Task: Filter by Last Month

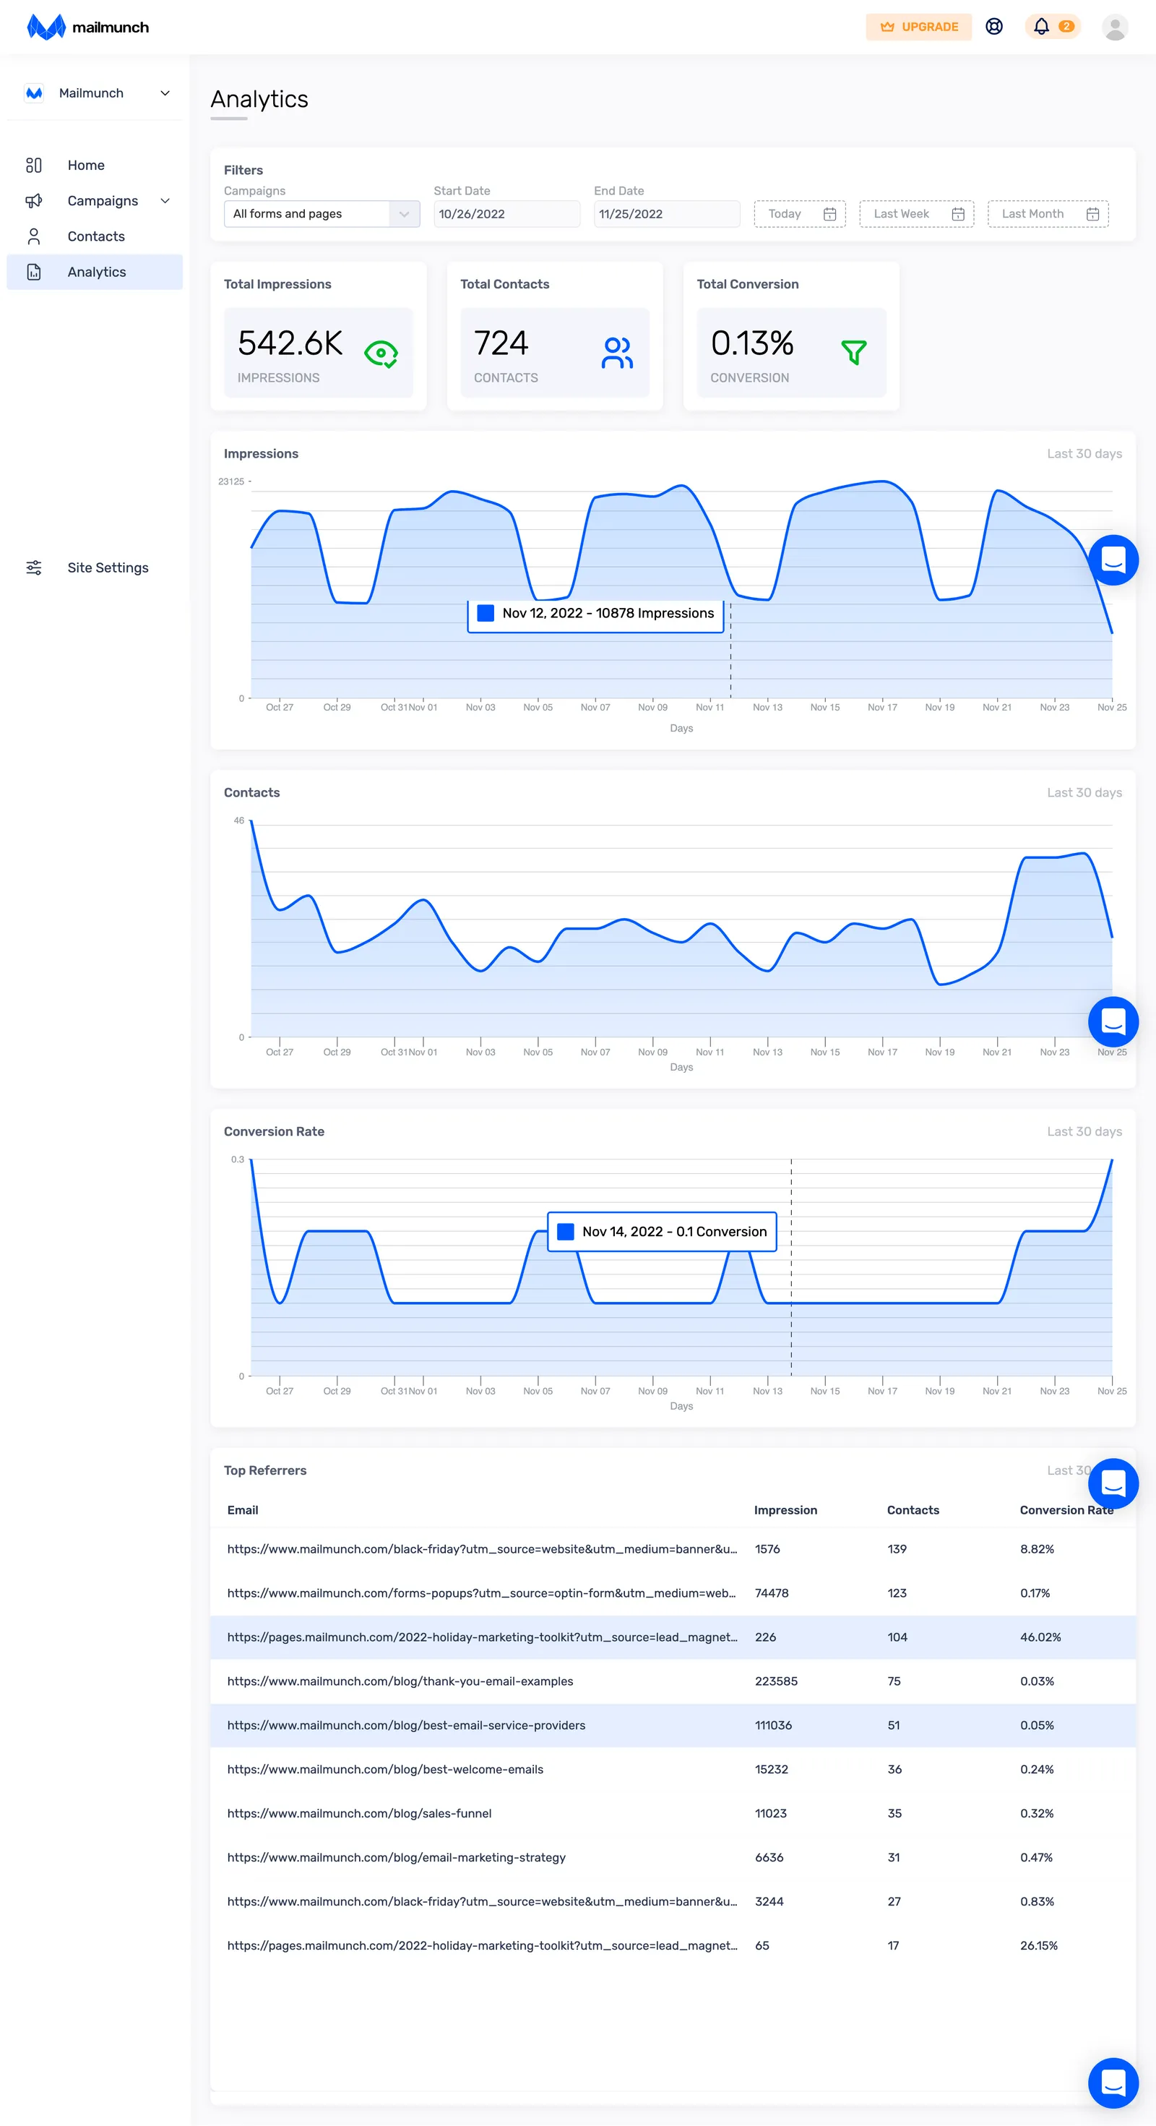Action: click(x=1048, y=214)
